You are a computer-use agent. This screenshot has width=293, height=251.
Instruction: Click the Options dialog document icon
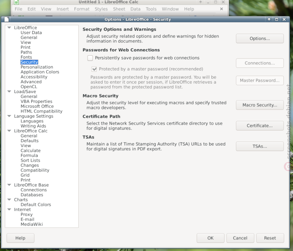point(6,19)
